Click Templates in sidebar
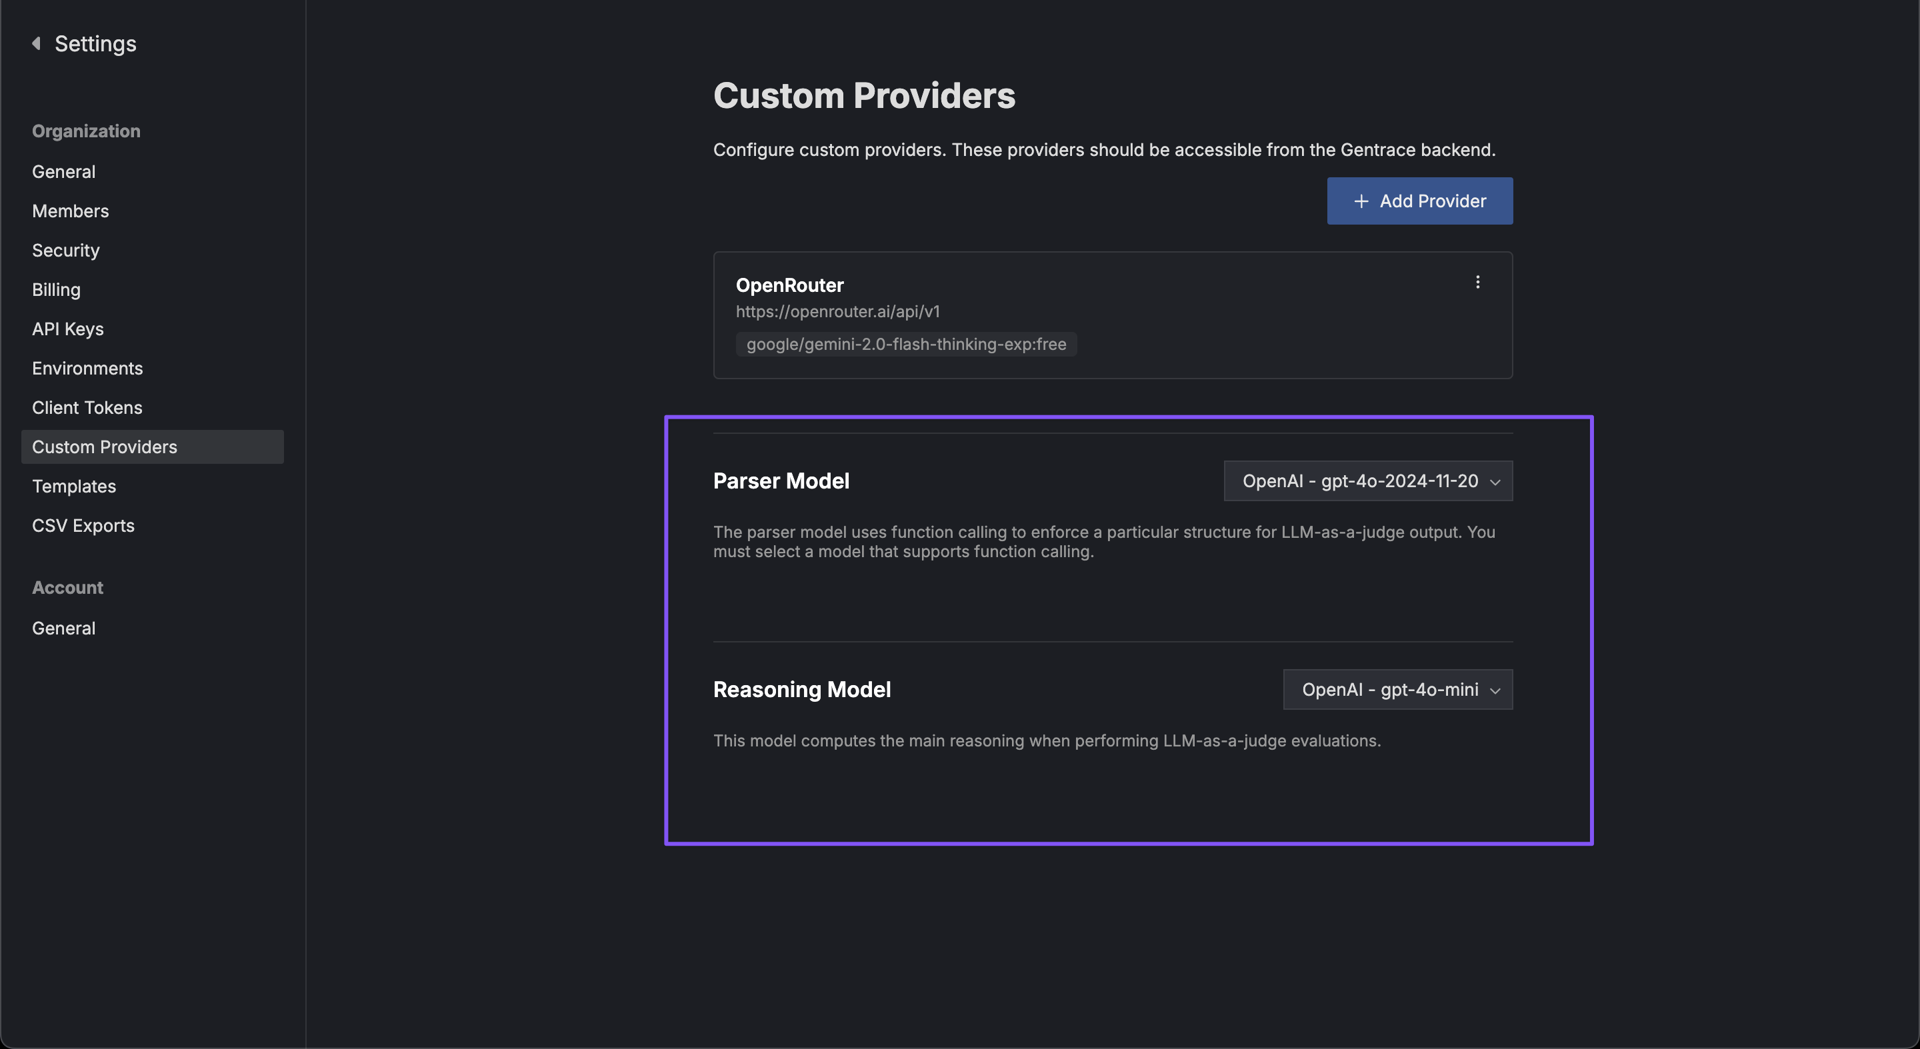The width and height of the screenshot is (1920, 1049). click(x=73, y=486)
